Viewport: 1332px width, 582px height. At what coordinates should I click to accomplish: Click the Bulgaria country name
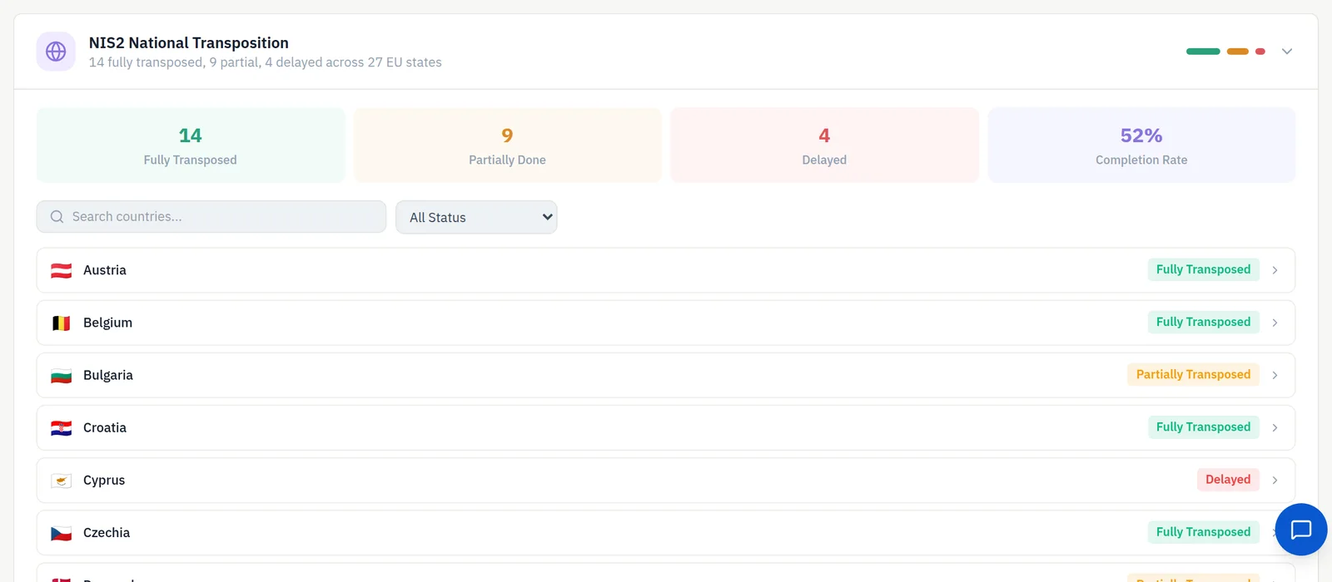tap(108, 375)
